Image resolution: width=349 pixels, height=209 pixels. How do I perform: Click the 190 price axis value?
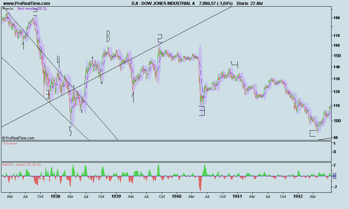pyautogui.click(x=336, y=18)
